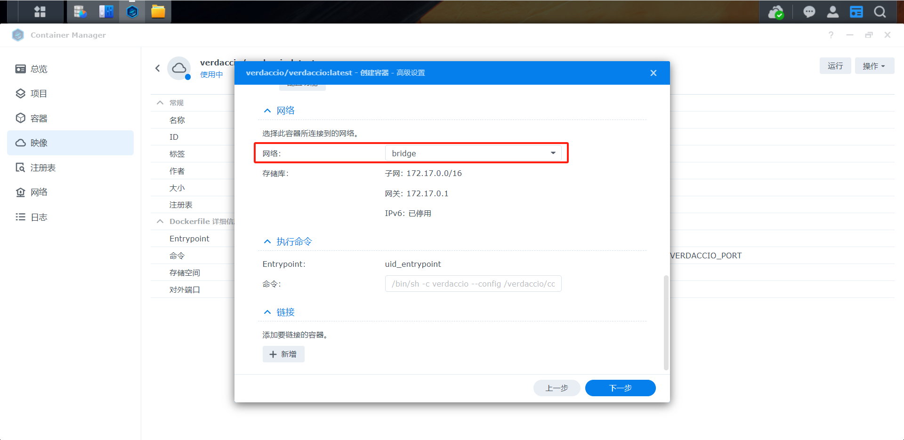904x440 pixels.
Task: Collapse the 执行命令 section
Action: [267, 241]
